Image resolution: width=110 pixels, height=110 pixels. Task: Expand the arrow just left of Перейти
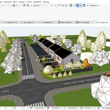coord(87,5)
